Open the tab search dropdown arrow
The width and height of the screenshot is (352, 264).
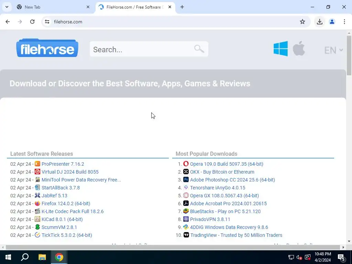click(7, 7)
